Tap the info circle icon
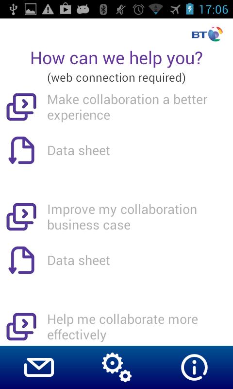 [194, 367]
